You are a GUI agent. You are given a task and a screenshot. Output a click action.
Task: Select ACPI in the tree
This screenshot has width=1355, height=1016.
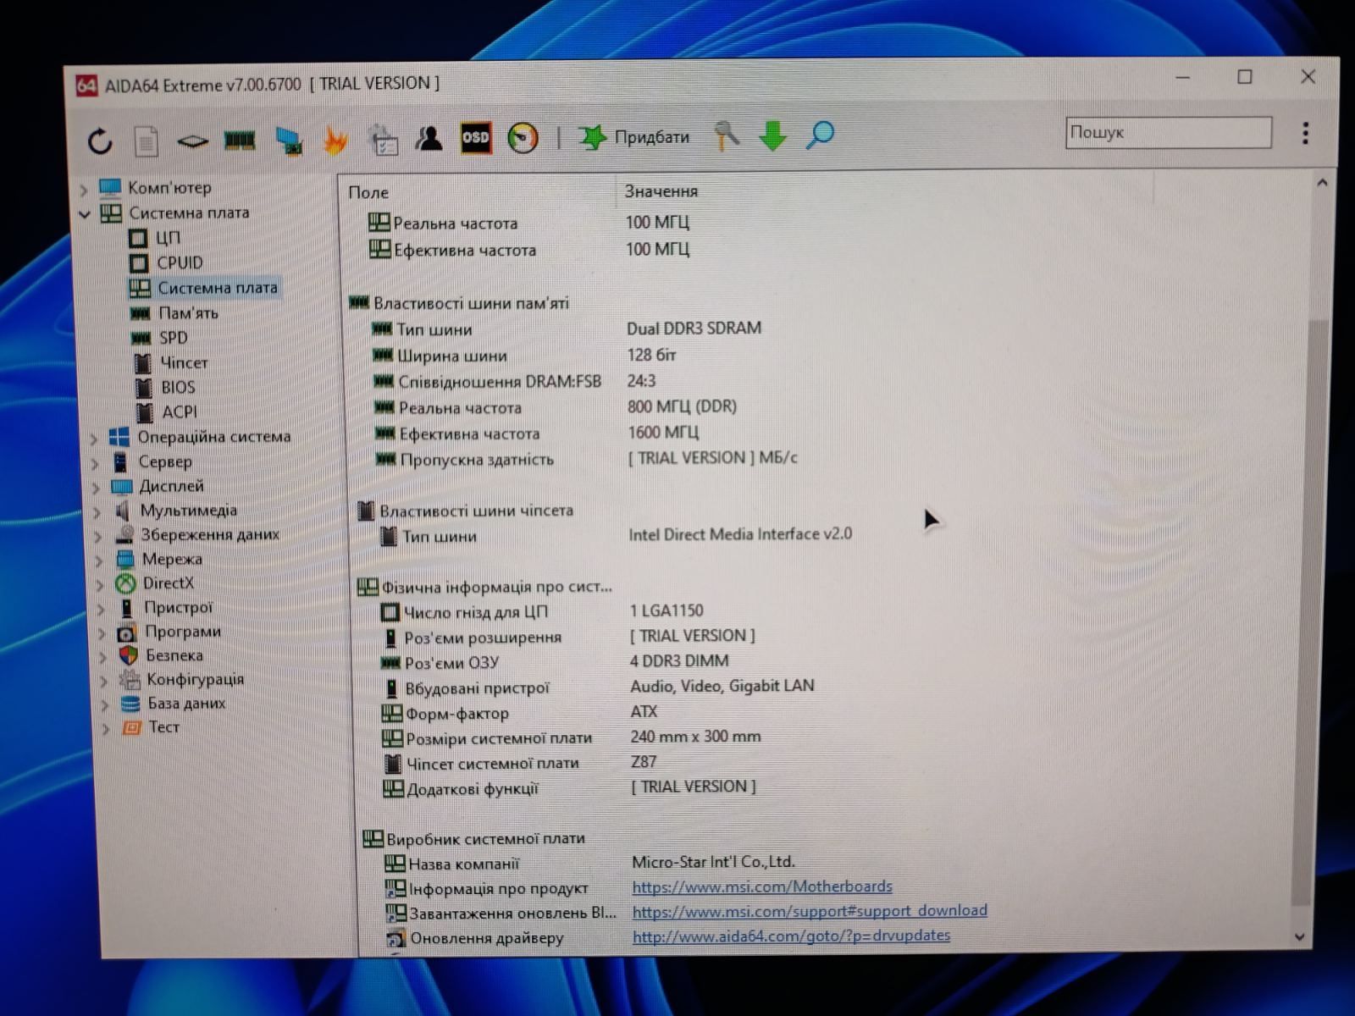coord(179,411)
